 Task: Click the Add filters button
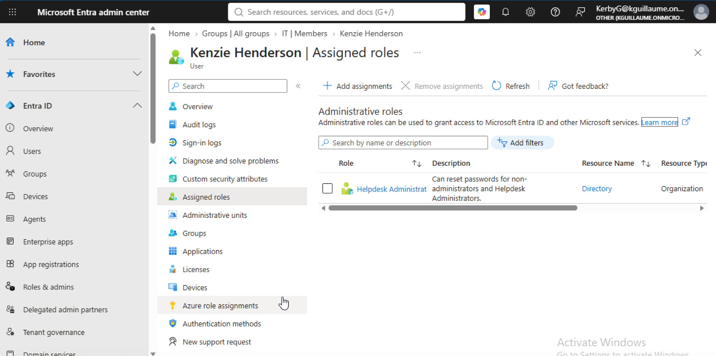(x=522, y=143)
